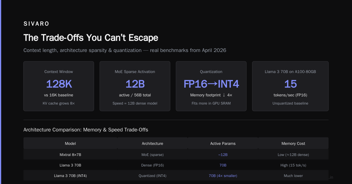Image resolution: width=352 pixels, height=184 pixels.
Task: Click the Llama 3 70B on A100-80GB card
Action: [x=290, y=86]
